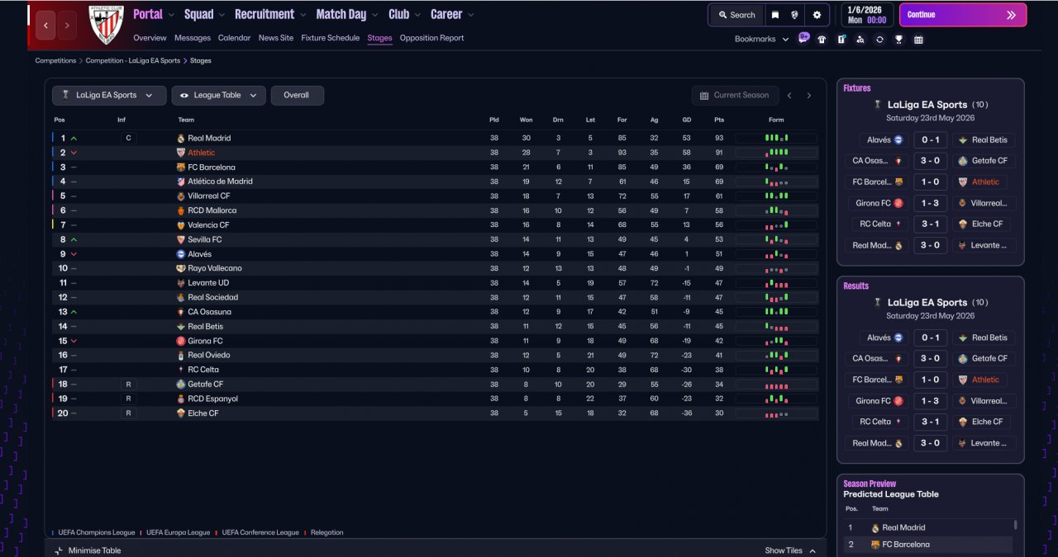This screenshot has width=1058, height=557.
Task: Switch to the Messages tab
Action: [x=193, y=38]
